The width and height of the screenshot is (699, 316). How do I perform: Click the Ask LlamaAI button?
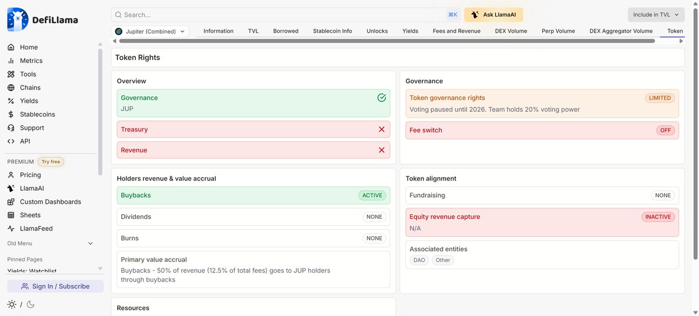coord(493,15)
